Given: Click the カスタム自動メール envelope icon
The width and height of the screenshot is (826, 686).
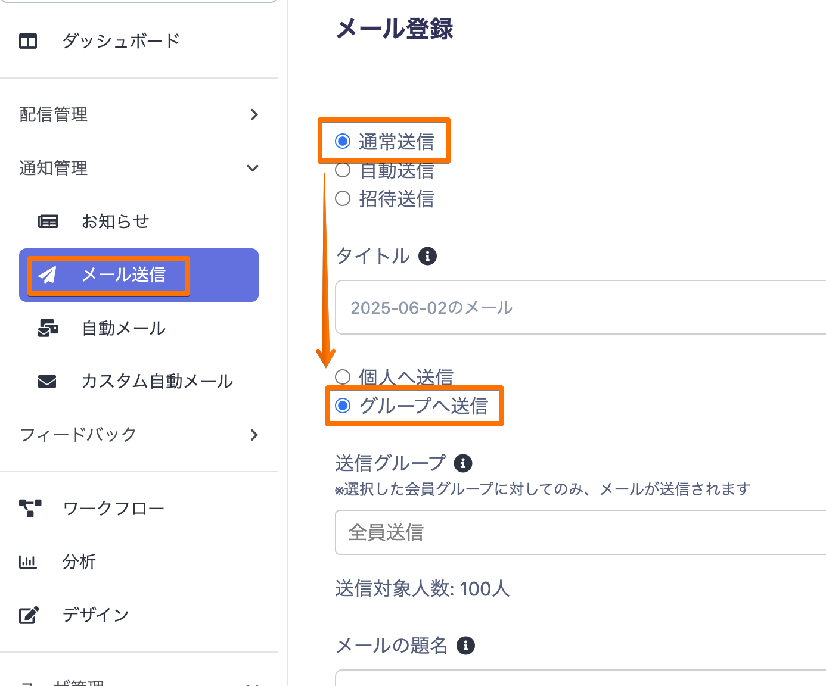Looking at the screenshot, I should (47, 381).
